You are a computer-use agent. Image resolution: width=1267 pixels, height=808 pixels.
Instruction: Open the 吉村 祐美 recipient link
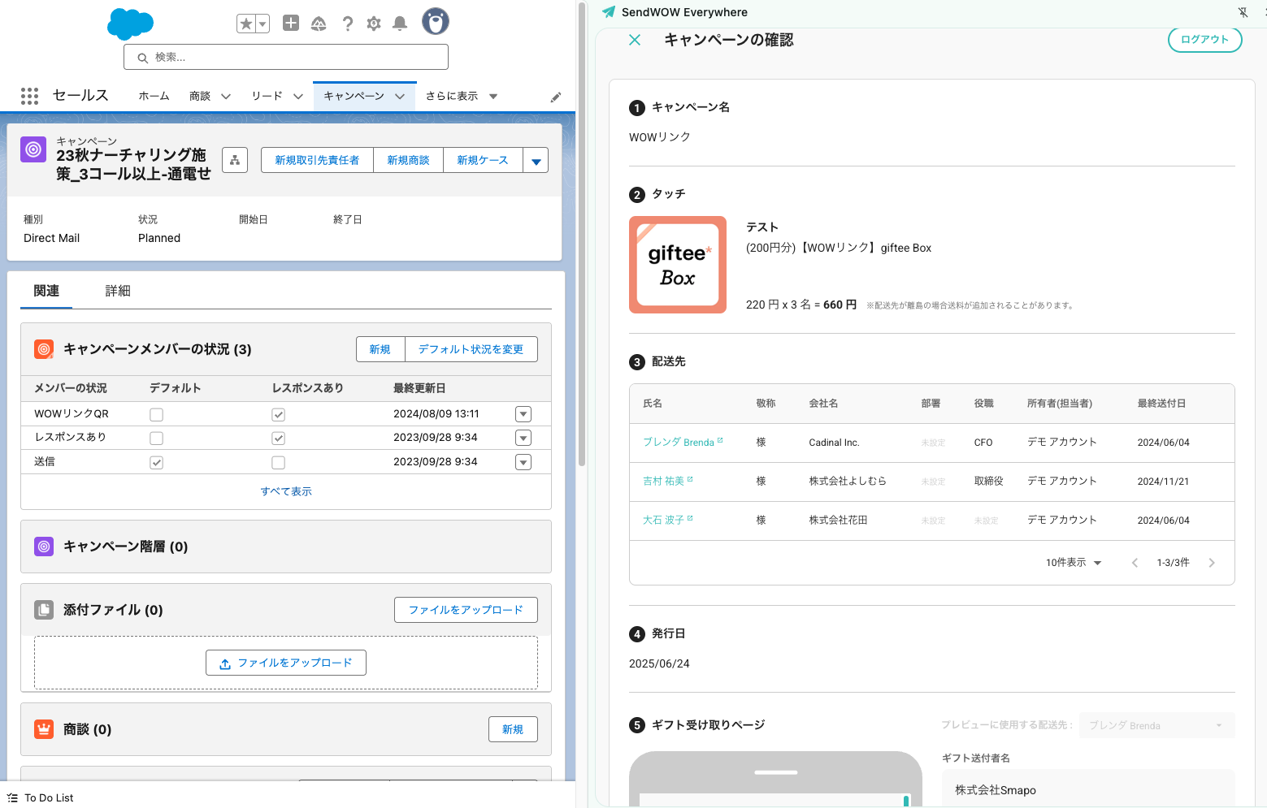coord(667,481)
